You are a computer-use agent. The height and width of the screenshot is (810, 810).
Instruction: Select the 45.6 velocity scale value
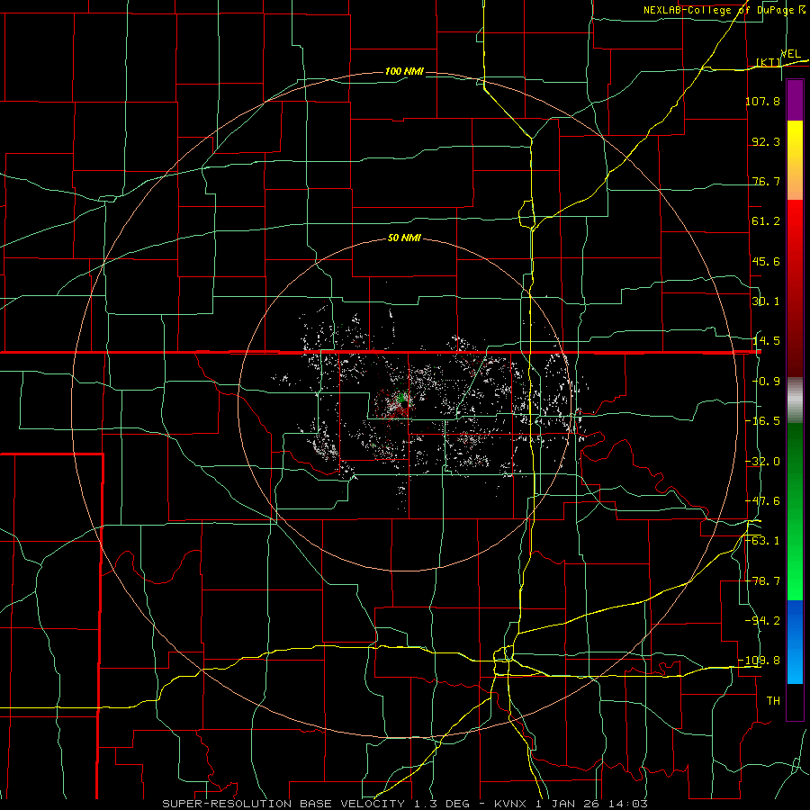pyautogui.click(x=766, y=261)
